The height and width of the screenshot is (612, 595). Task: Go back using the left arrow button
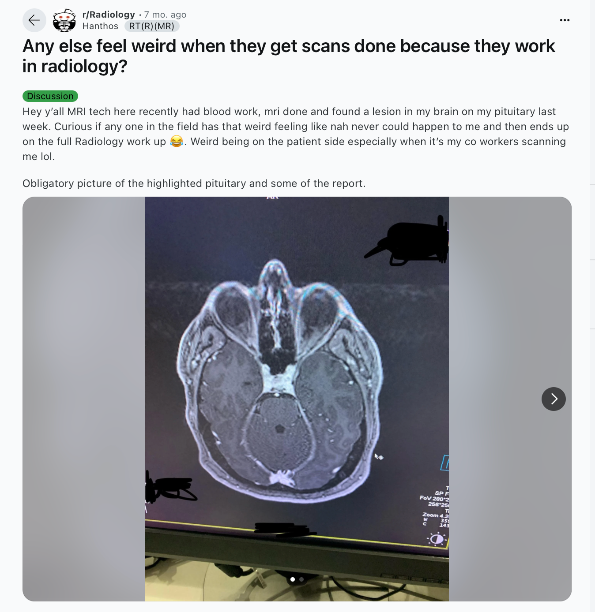click(x=34, y=20)
